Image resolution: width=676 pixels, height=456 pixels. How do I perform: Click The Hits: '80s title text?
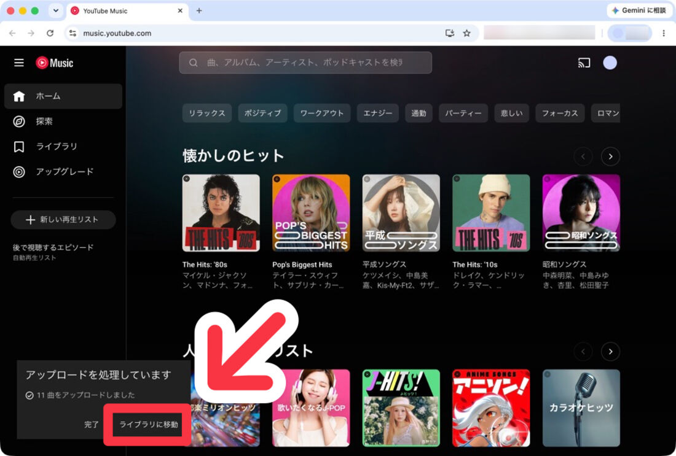click(205, 265)
